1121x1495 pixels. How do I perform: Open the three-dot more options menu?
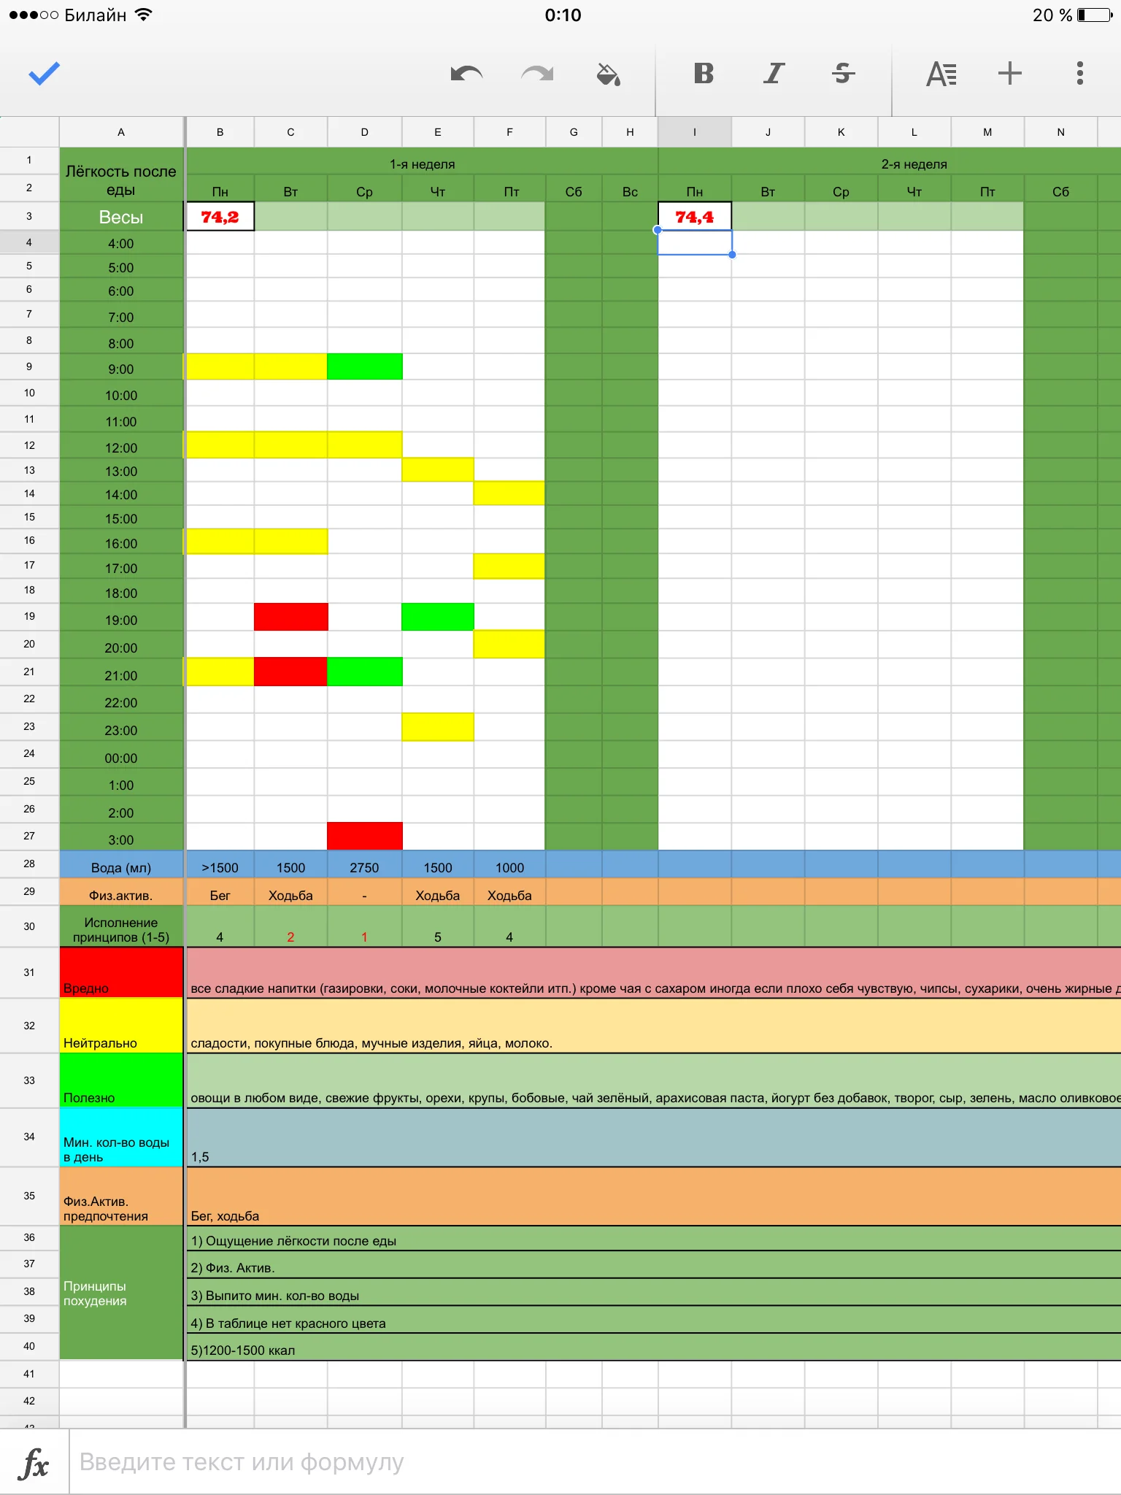tap(1080, 73)
